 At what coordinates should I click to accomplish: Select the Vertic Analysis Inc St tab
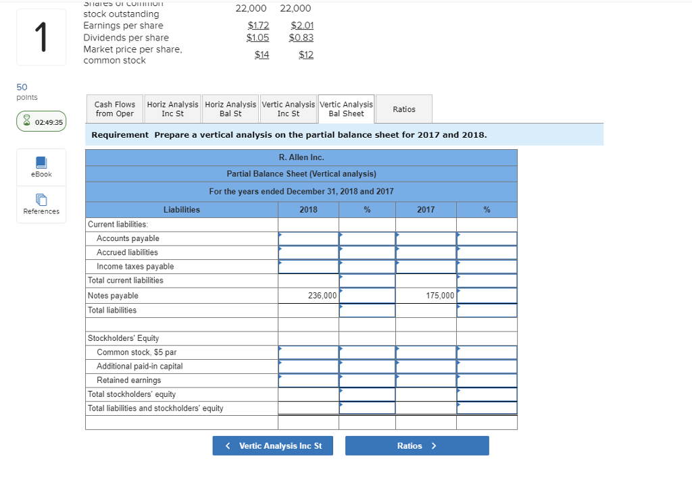tap(288, 109)
